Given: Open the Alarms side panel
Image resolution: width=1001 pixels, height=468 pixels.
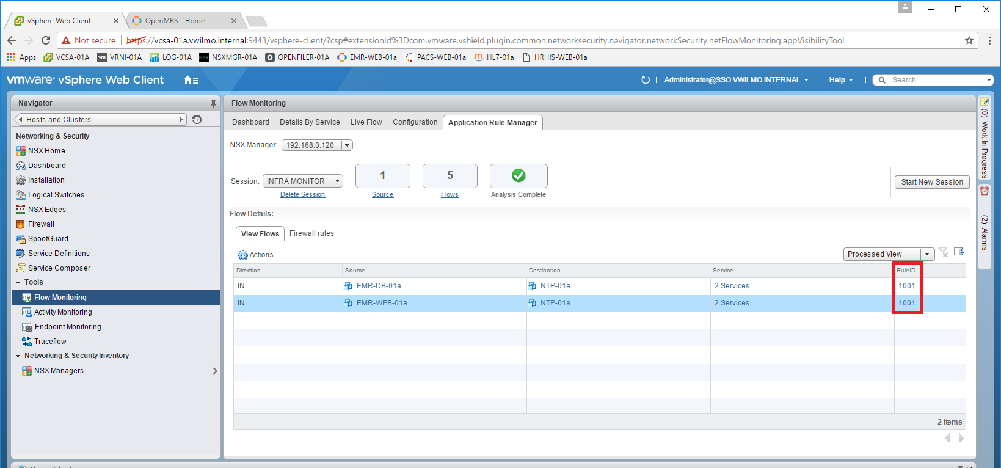Looking at the screenshot, I should pos(985,227).
